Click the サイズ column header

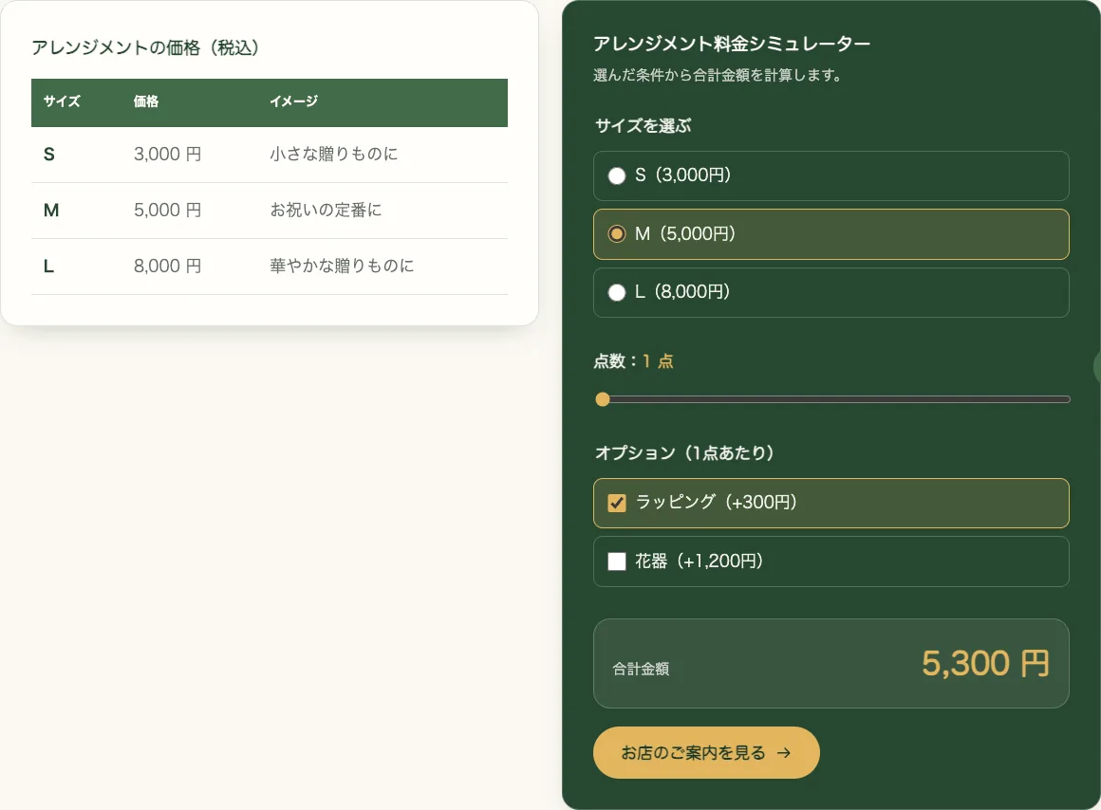(62, 101)
